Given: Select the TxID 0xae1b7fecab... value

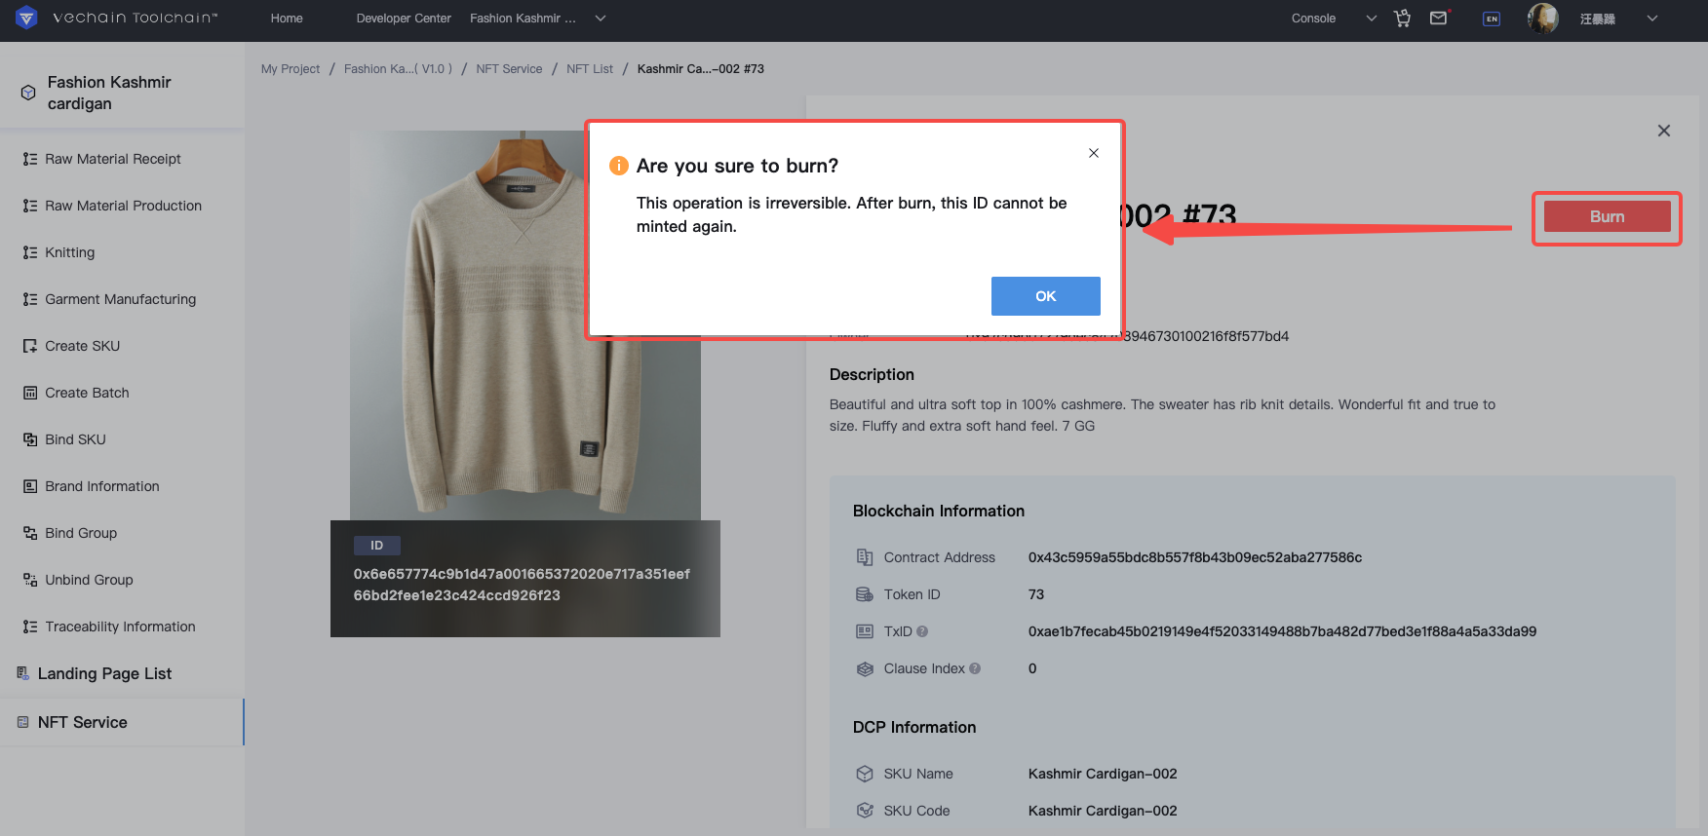Looking at the screenshot, I should pyautogui.click(x=1282, y=631).
